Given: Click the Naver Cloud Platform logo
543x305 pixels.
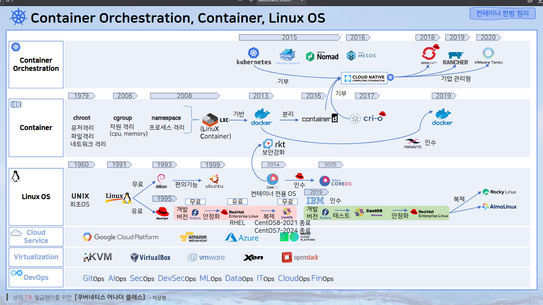Looking at the screenshot, I should [x=297, y=237].
